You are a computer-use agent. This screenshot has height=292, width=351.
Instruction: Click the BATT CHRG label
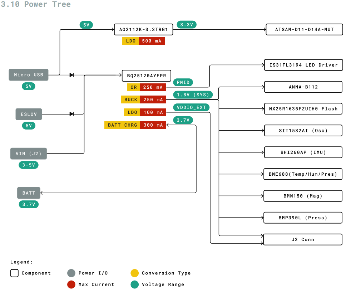click(x=123, y=125)
